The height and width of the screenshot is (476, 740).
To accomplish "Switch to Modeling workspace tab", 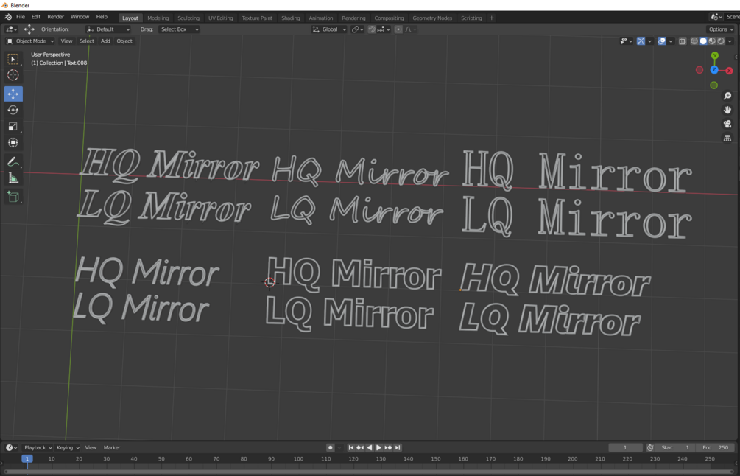I will coord(158,18).
